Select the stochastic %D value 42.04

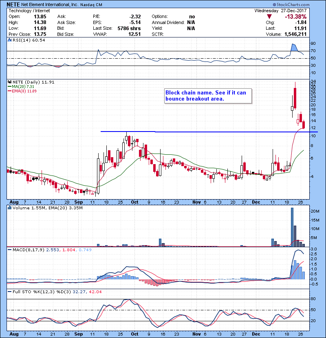pyautogui.click(x=95, y=292)
